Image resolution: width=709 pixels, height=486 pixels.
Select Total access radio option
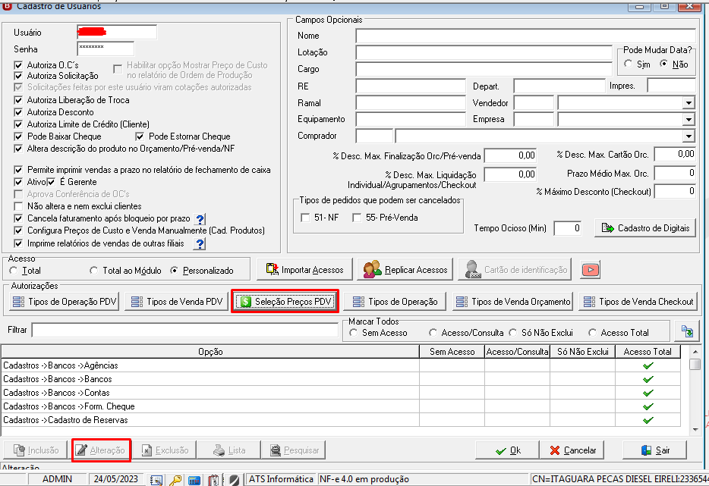(14, 271)
